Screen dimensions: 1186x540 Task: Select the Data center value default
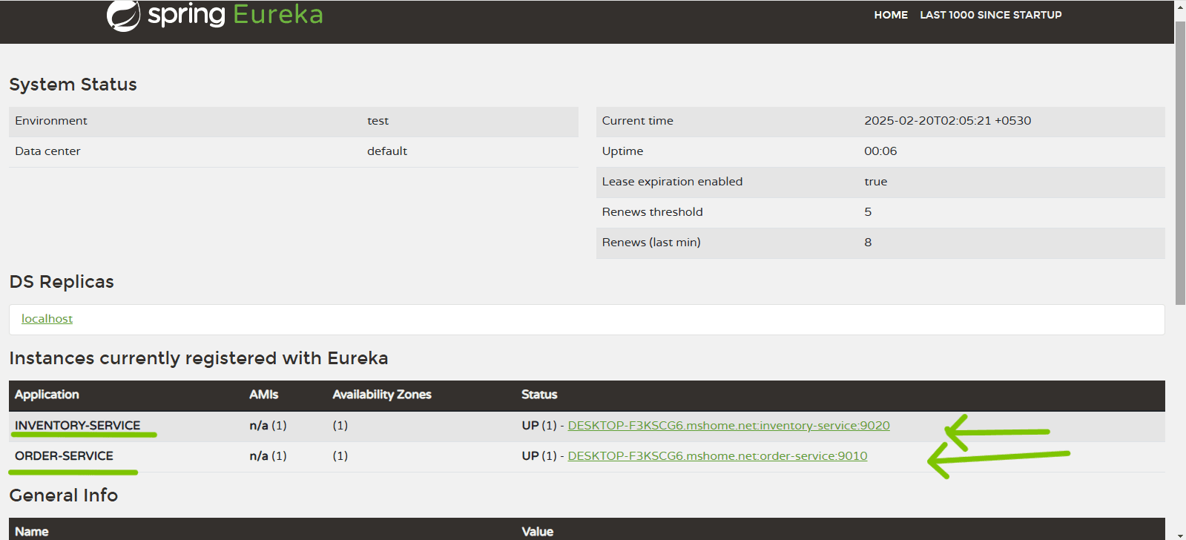click(387, 151)
